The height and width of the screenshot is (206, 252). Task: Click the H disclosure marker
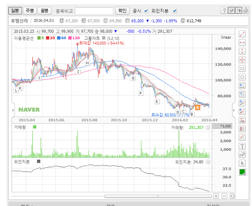[x=87, y=63]
